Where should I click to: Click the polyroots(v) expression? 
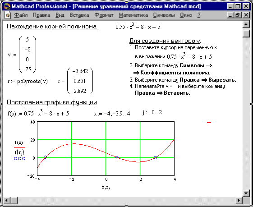tap(32, 81)
